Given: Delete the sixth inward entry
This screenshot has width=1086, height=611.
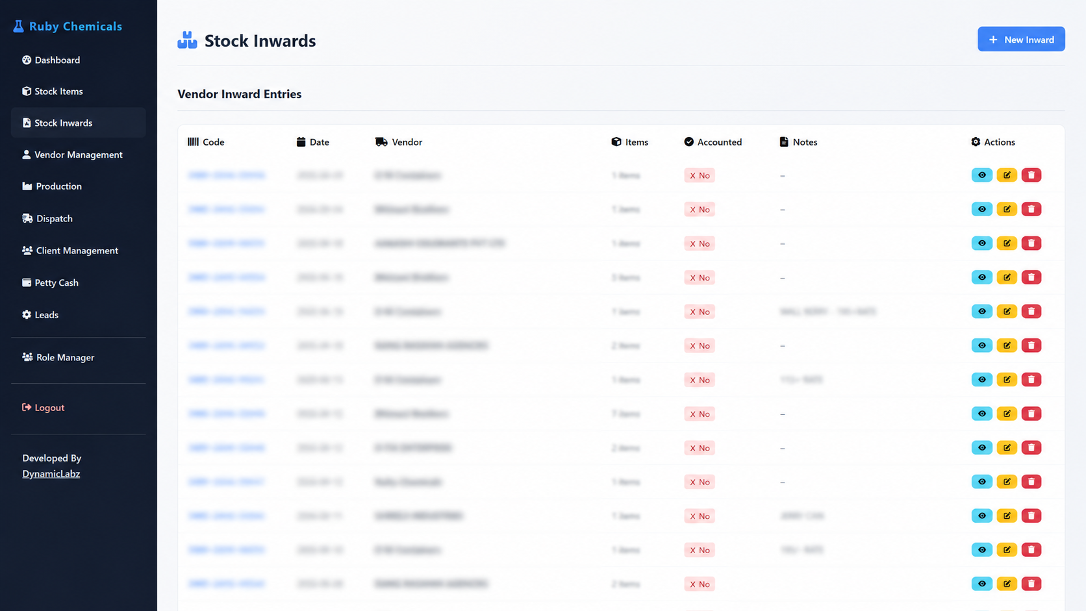Looking at the screenshot, I should click(x=1031, y=345).
